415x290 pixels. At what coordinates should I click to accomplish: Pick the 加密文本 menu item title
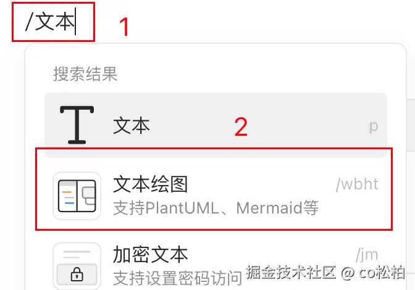pyautogui.click(x=150, y=255)
